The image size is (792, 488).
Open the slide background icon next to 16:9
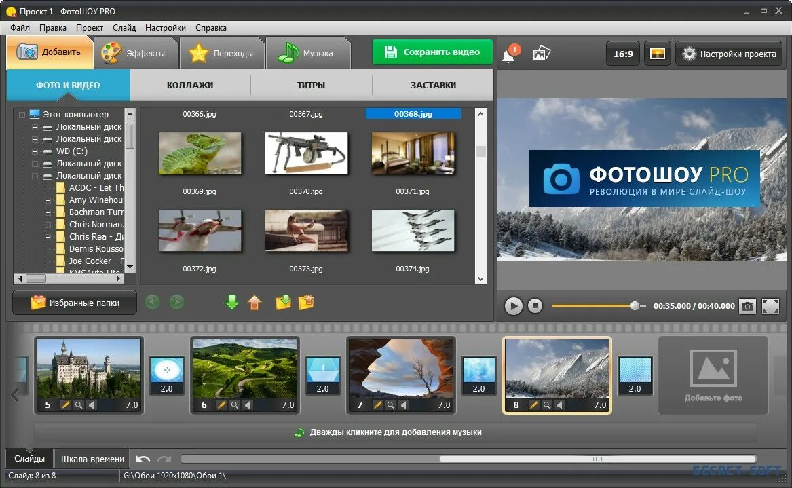(657, 54)
